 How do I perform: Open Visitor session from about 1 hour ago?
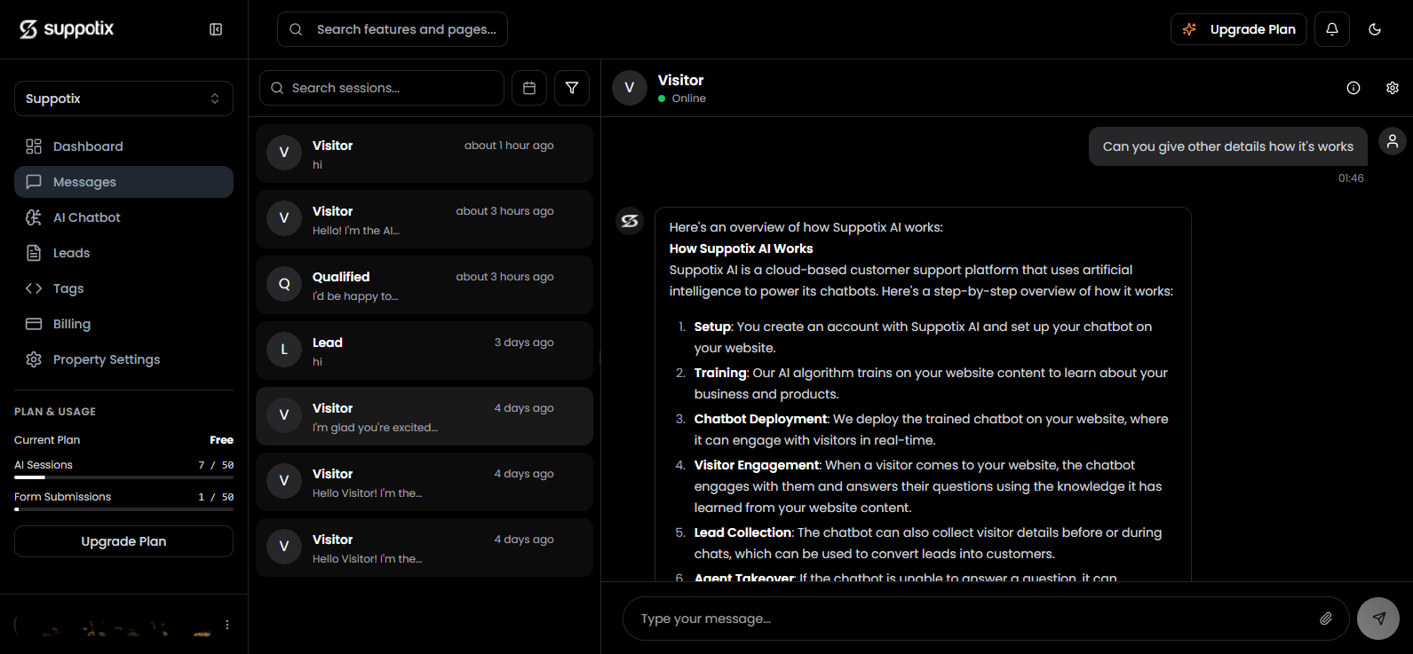[425, 154]
